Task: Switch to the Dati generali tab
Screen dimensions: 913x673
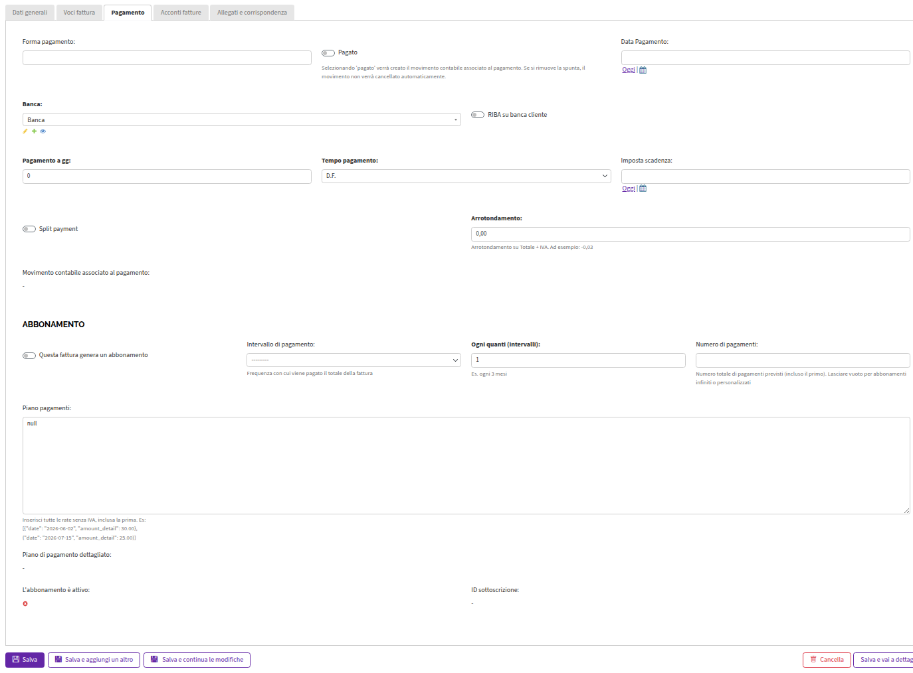Action: coord(30,13)
